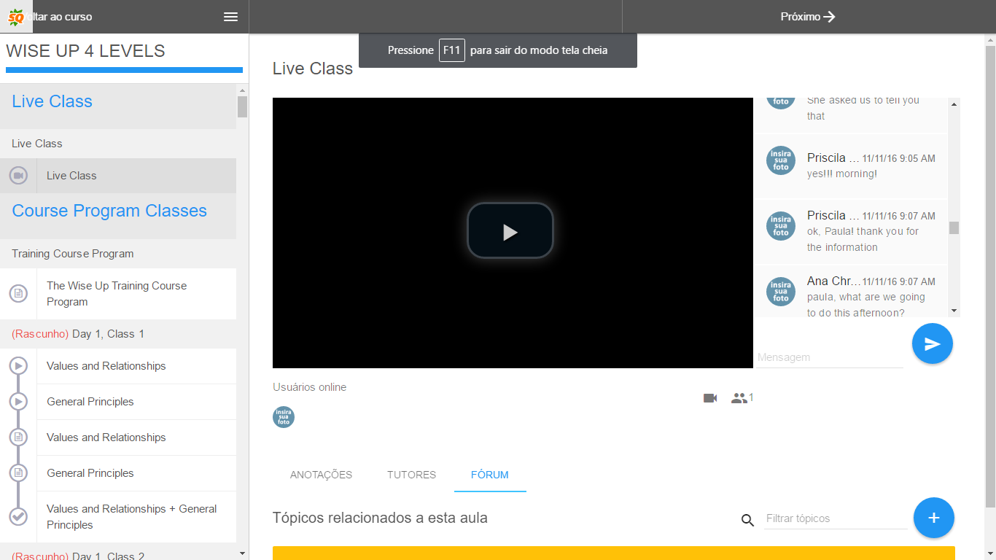Click '(Rascunho) Day 1, Class 1' heading
The height and width of the screenshot is (560, 996).
(x=78, y=334)
